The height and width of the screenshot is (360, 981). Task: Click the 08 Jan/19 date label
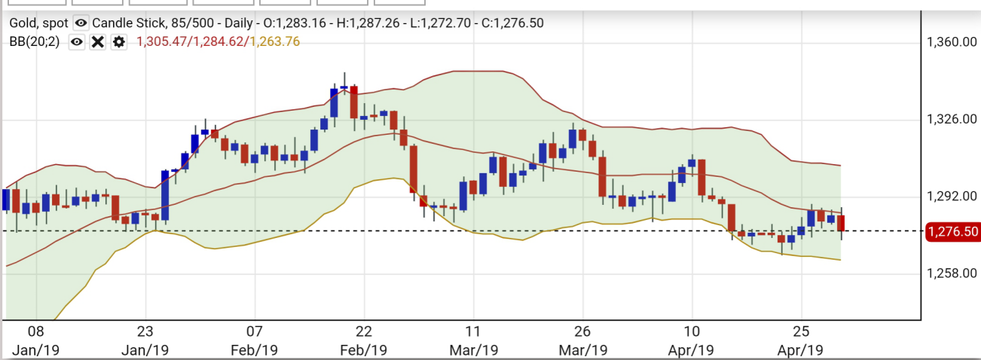click(x=36, y=340)
